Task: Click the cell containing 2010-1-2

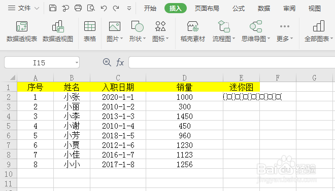Action: [x=118, y=106]
